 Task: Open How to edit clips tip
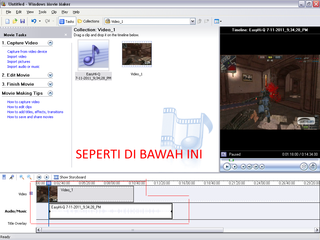(x=19, y=107)
